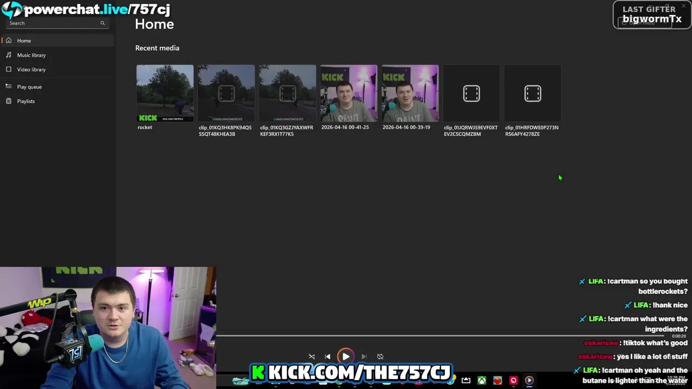Click the Playlists icon in sidebar
The width and height of the screenshot is (692, 389).
[x=8, y=101]
